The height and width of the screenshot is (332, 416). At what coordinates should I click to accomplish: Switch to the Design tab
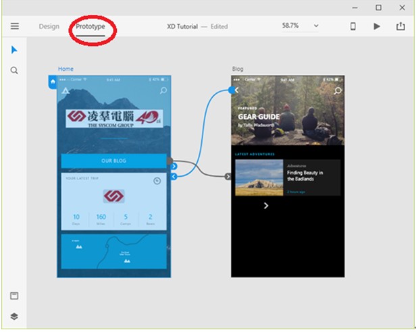[x=49, y=26]
